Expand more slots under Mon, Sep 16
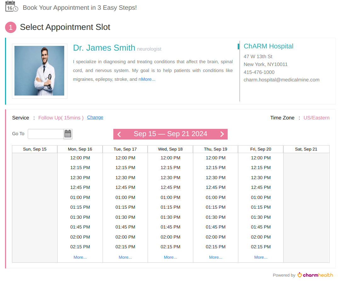 tap(80, 257)
